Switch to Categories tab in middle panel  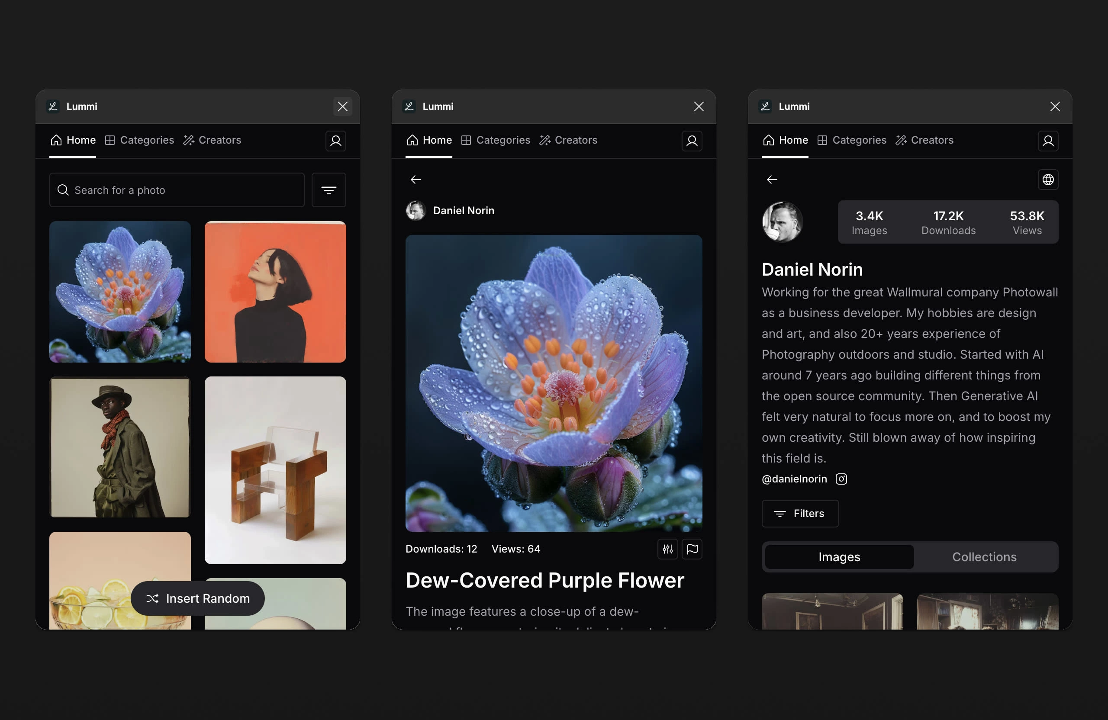495,140
